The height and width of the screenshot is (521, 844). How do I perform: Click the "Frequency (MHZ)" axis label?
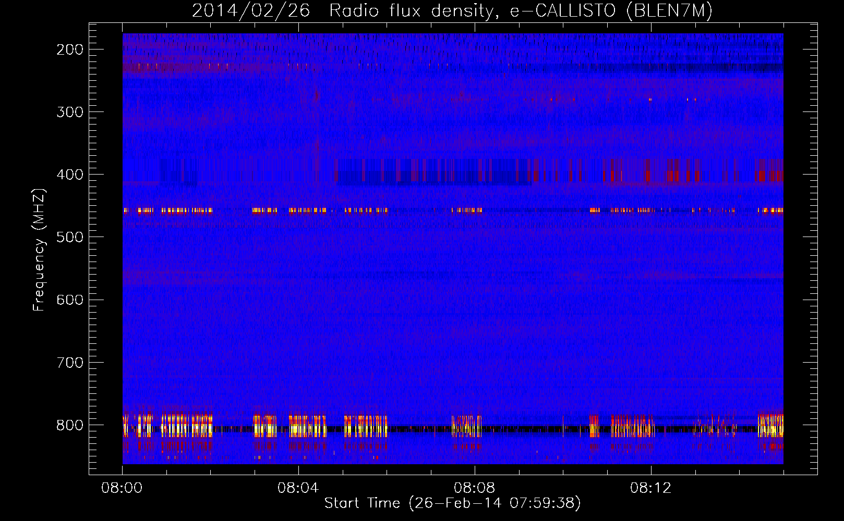39,250
